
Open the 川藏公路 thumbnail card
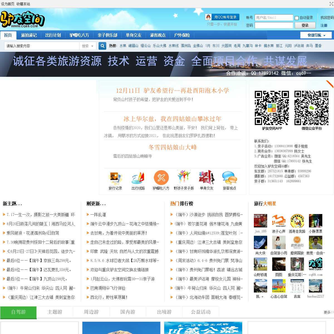(x=203, y=328)
